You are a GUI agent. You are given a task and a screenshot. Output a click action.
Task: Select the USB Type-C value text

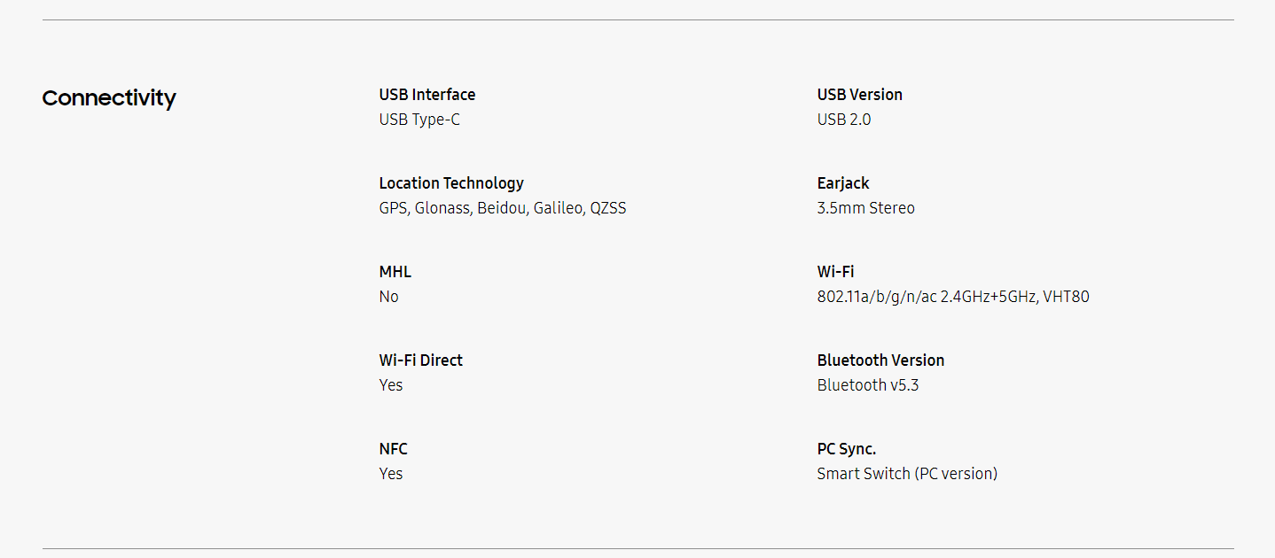coord(418,120)
